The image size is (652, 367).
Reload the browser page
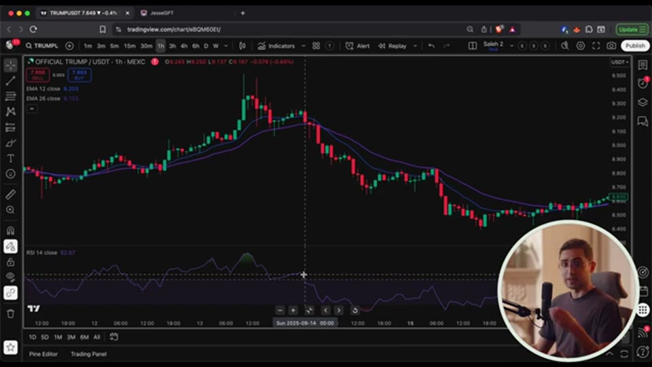pos(33,29)
